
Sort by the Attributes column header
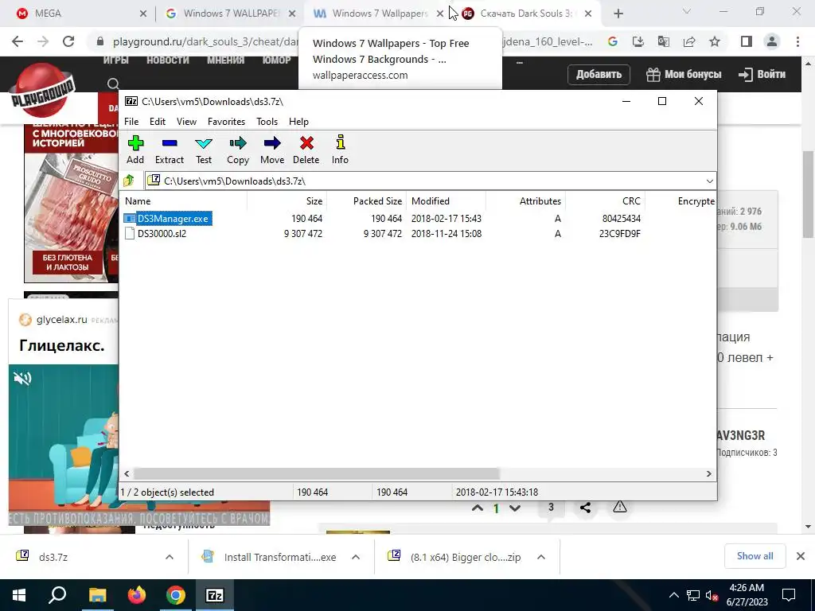[x=525, y=201]
